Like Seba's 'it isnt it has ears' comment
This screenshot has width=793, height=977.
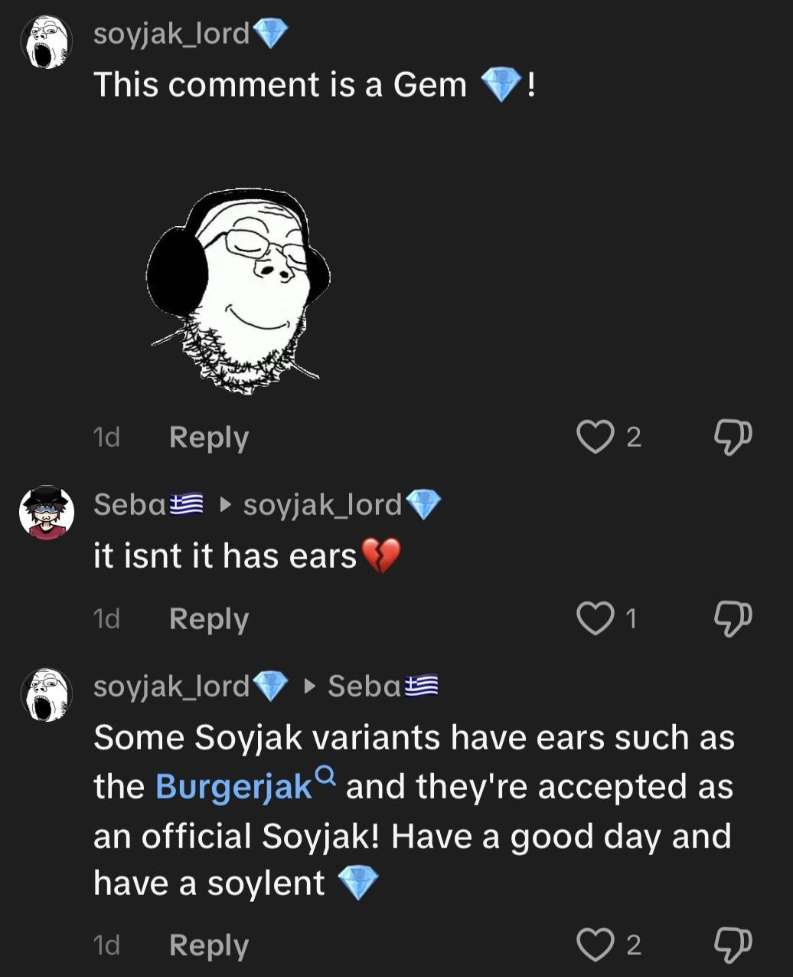click(x=595, y=618)
